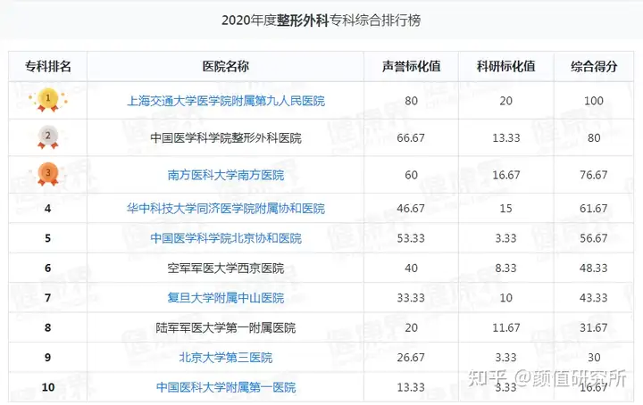The height and width of the screenshot is (405, 643).
Task: Click the silver rank 2 medal icon
Action: (x=48, y=136)
